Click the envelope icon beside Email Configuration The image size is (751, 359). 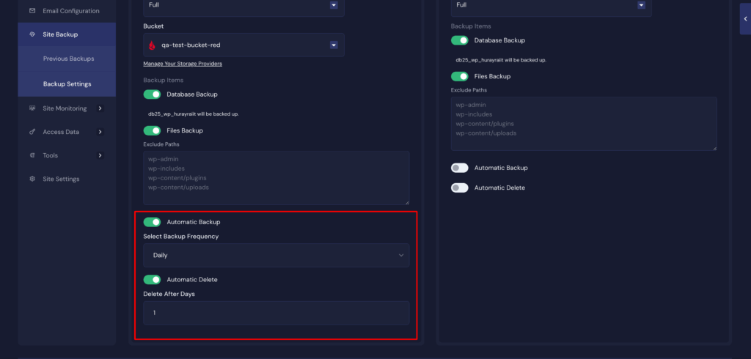point(32,11)
